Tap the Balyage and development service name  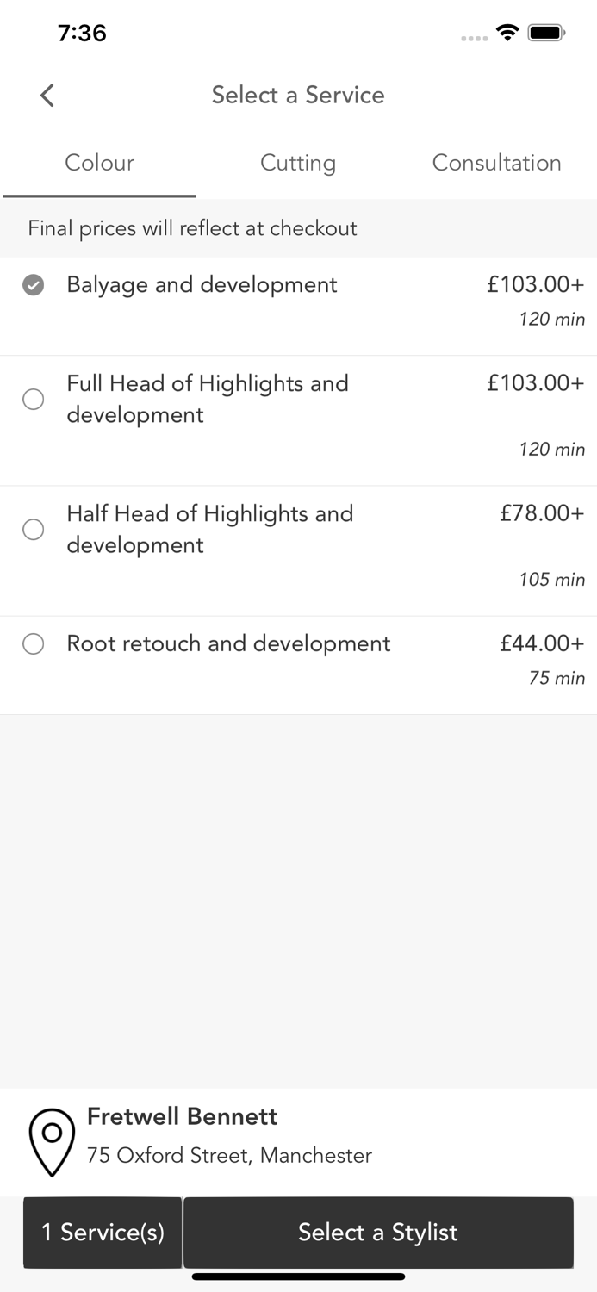(202, 285)
